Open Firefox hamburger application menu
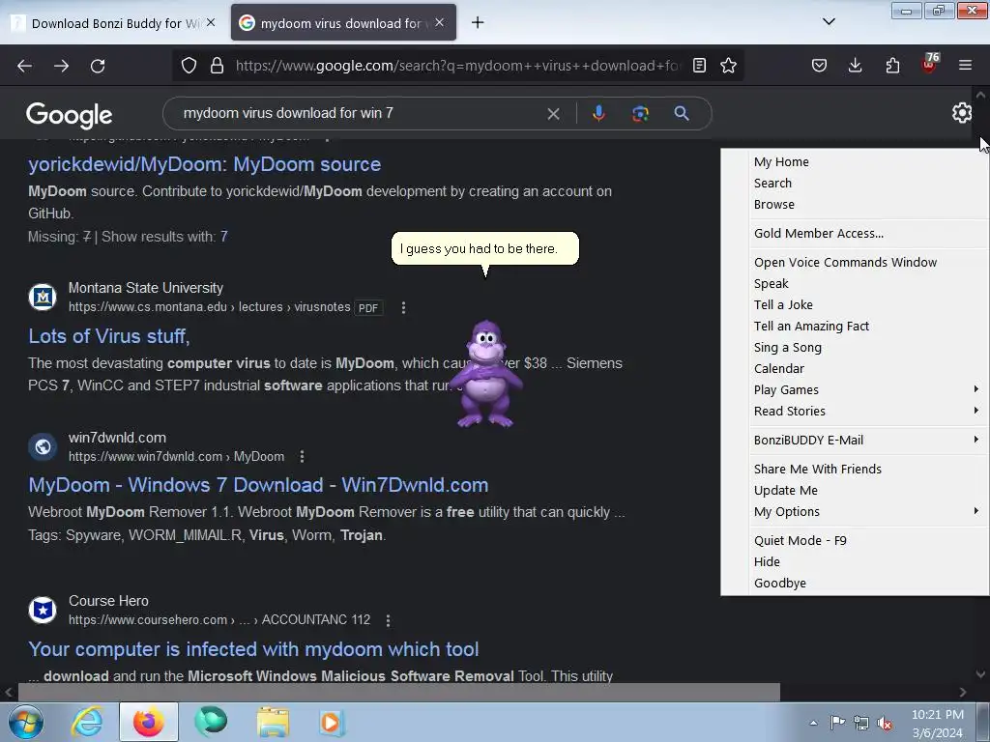Screen dimensions: 990x742 pos(965,66)
